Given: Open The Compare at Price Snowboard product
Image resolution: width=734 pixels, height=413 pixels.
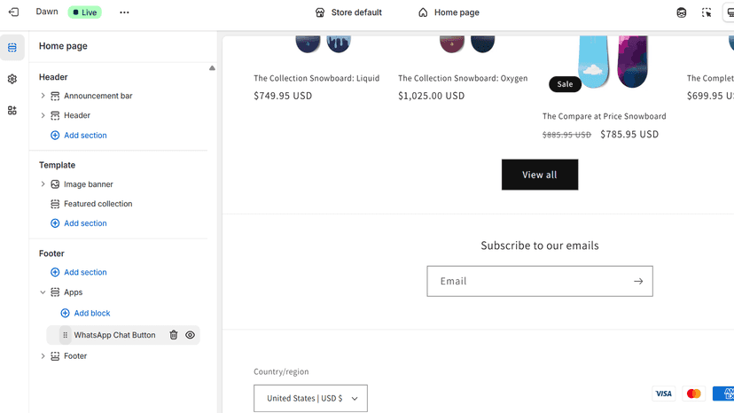Looking at the screenshot, I should coord(604,116).
